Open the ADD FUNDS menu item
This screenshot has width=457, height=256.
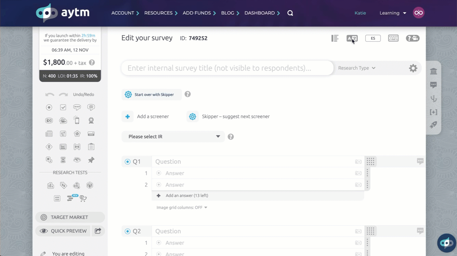[x=199, y=13]
